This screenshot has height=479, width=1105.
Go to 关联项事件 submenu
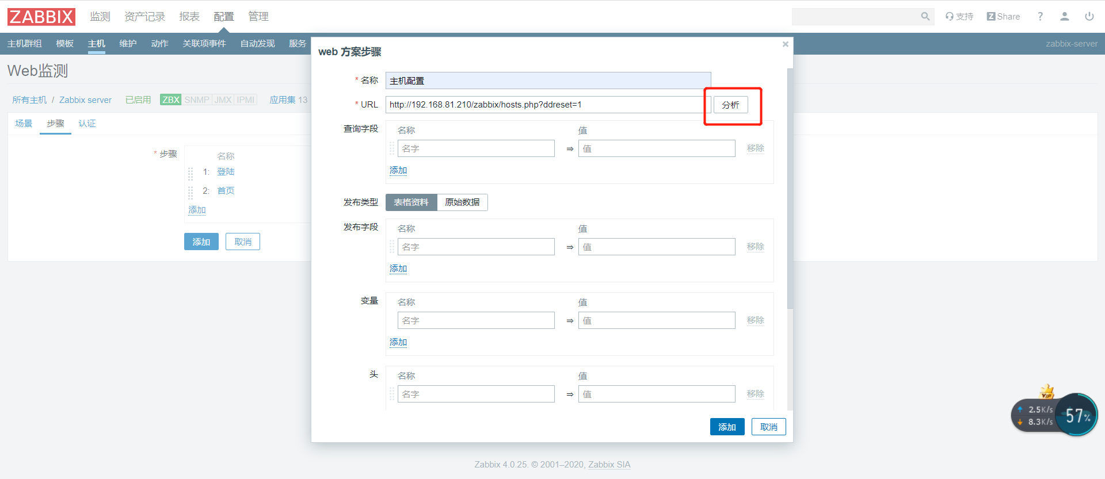point(204,44)
